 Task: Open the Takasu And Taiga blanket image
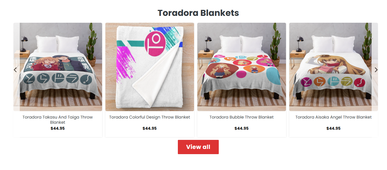(58, 67)
